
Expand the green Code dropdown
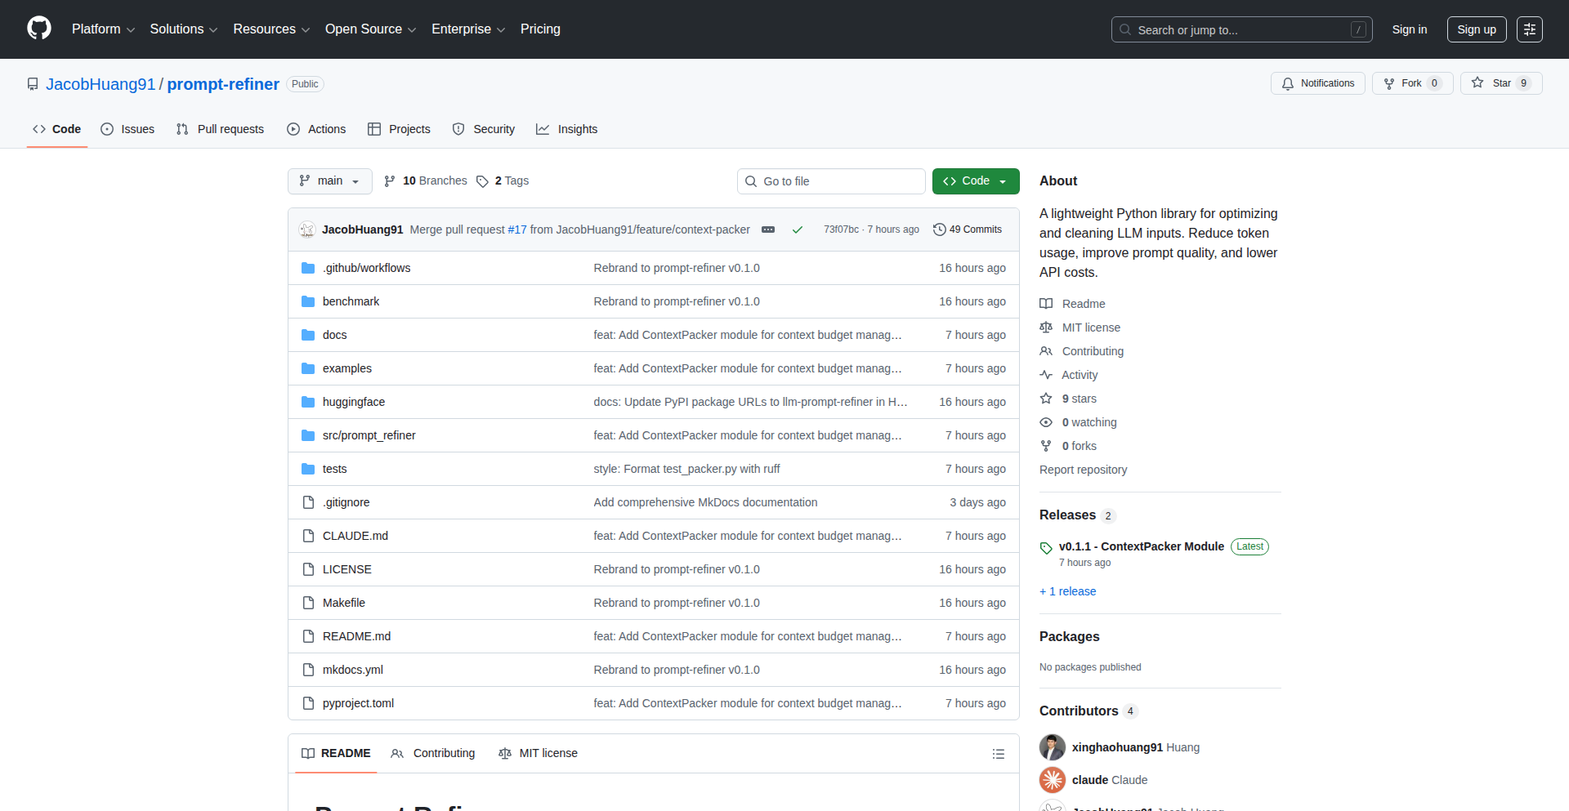click(975, 181)
